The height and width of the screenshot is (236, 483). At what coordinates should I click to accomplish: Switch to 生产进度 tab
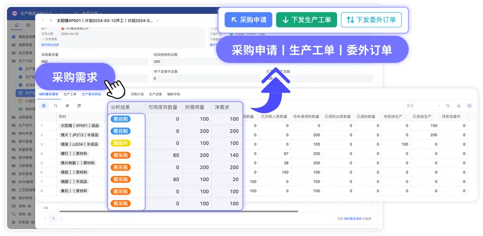coord(155,94)
